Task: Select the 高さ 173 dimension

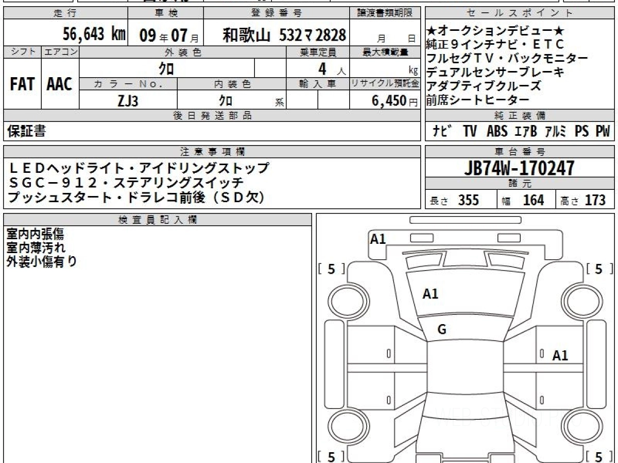Action: [583, 200]
